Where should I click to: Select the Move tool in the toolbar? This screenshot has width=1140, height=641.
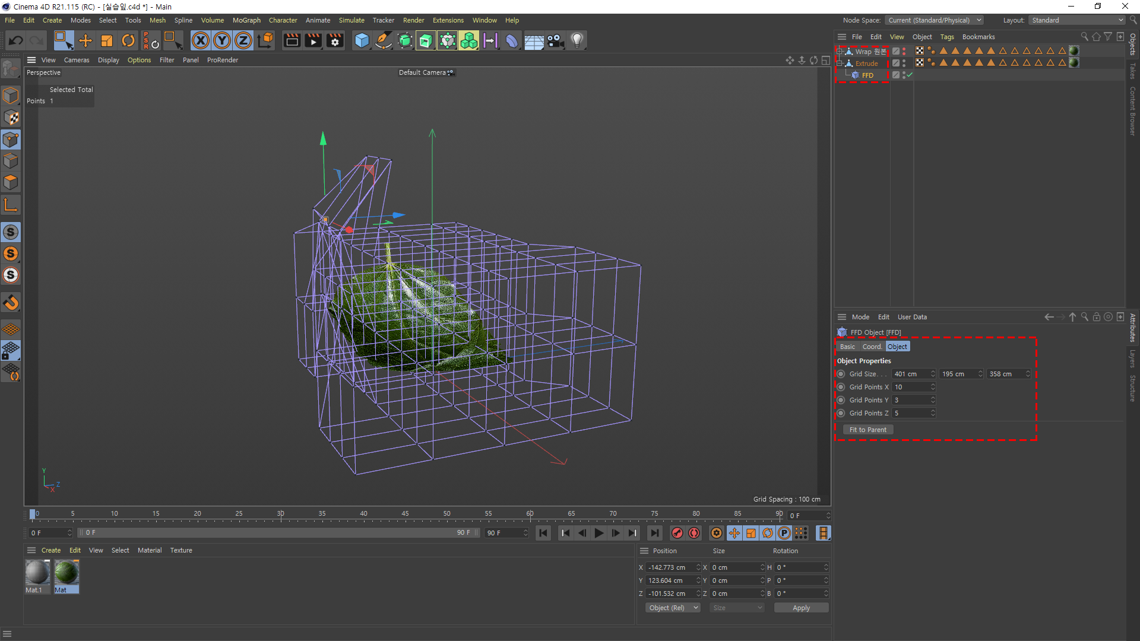(x=85, y=40)
